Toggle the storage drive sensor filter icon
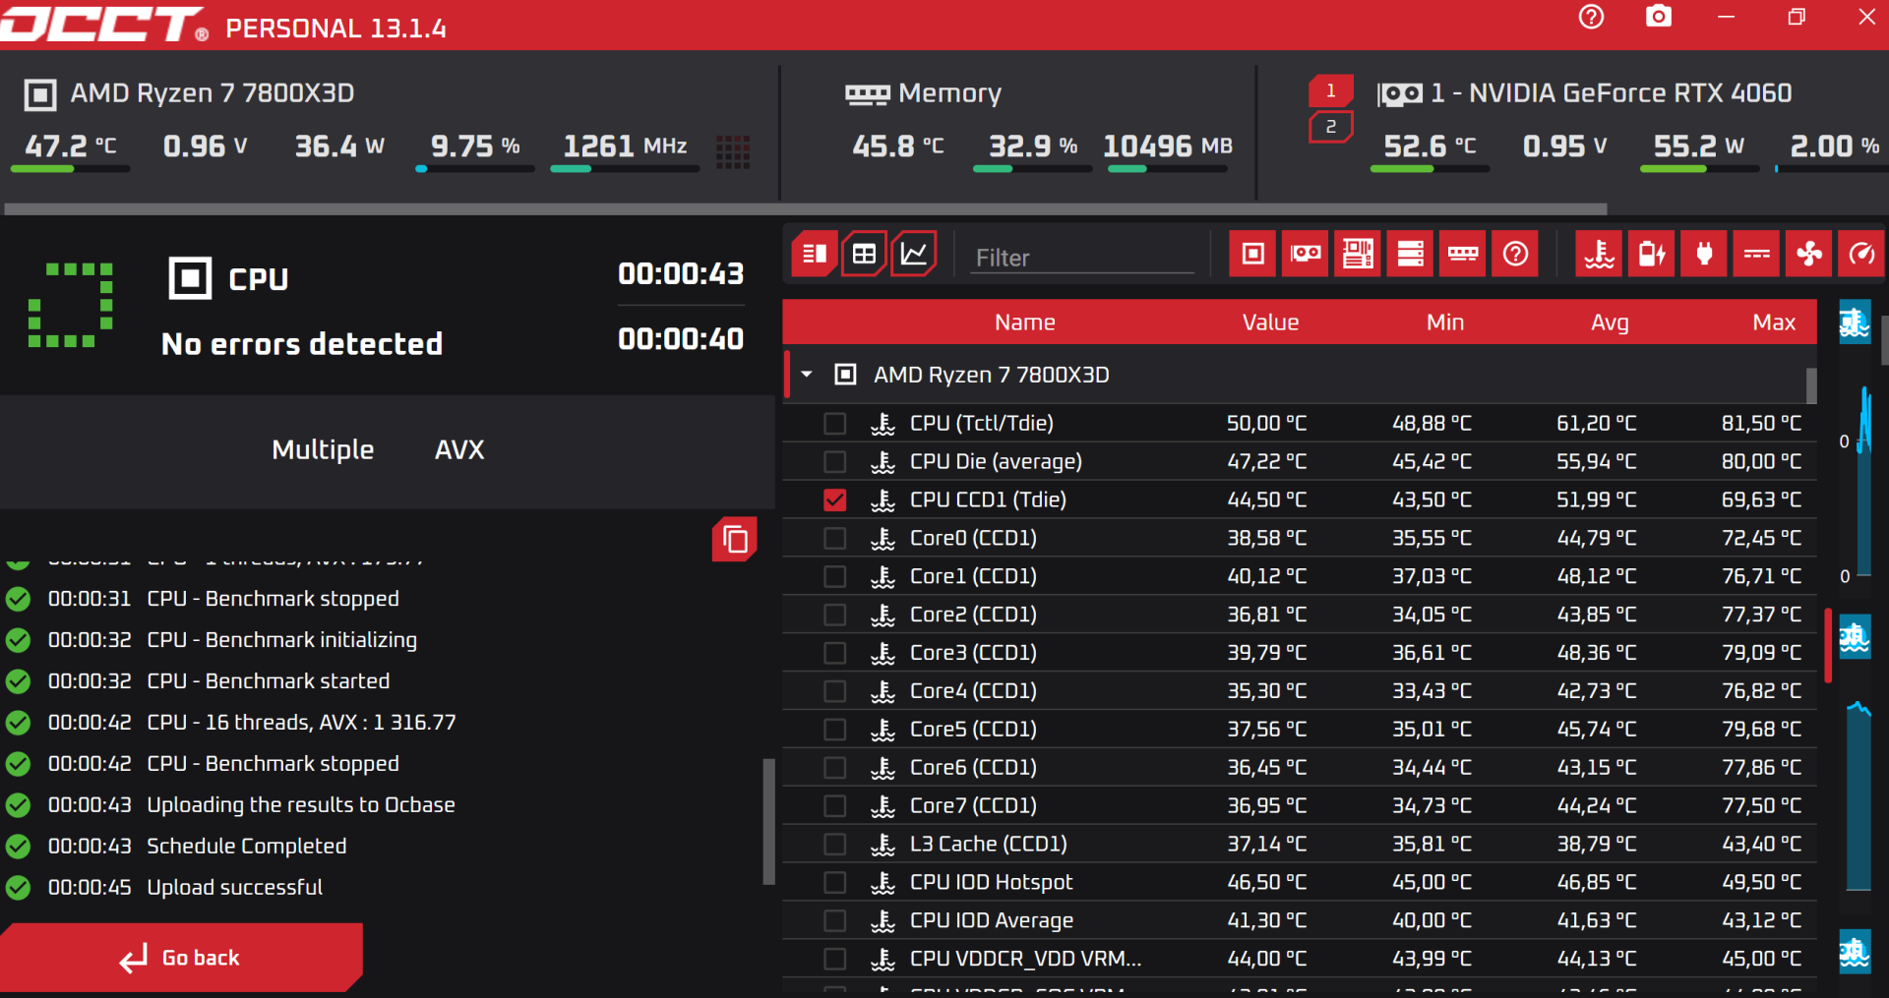The height and width of the screenshot is (998, 1889). [1411, 255]
